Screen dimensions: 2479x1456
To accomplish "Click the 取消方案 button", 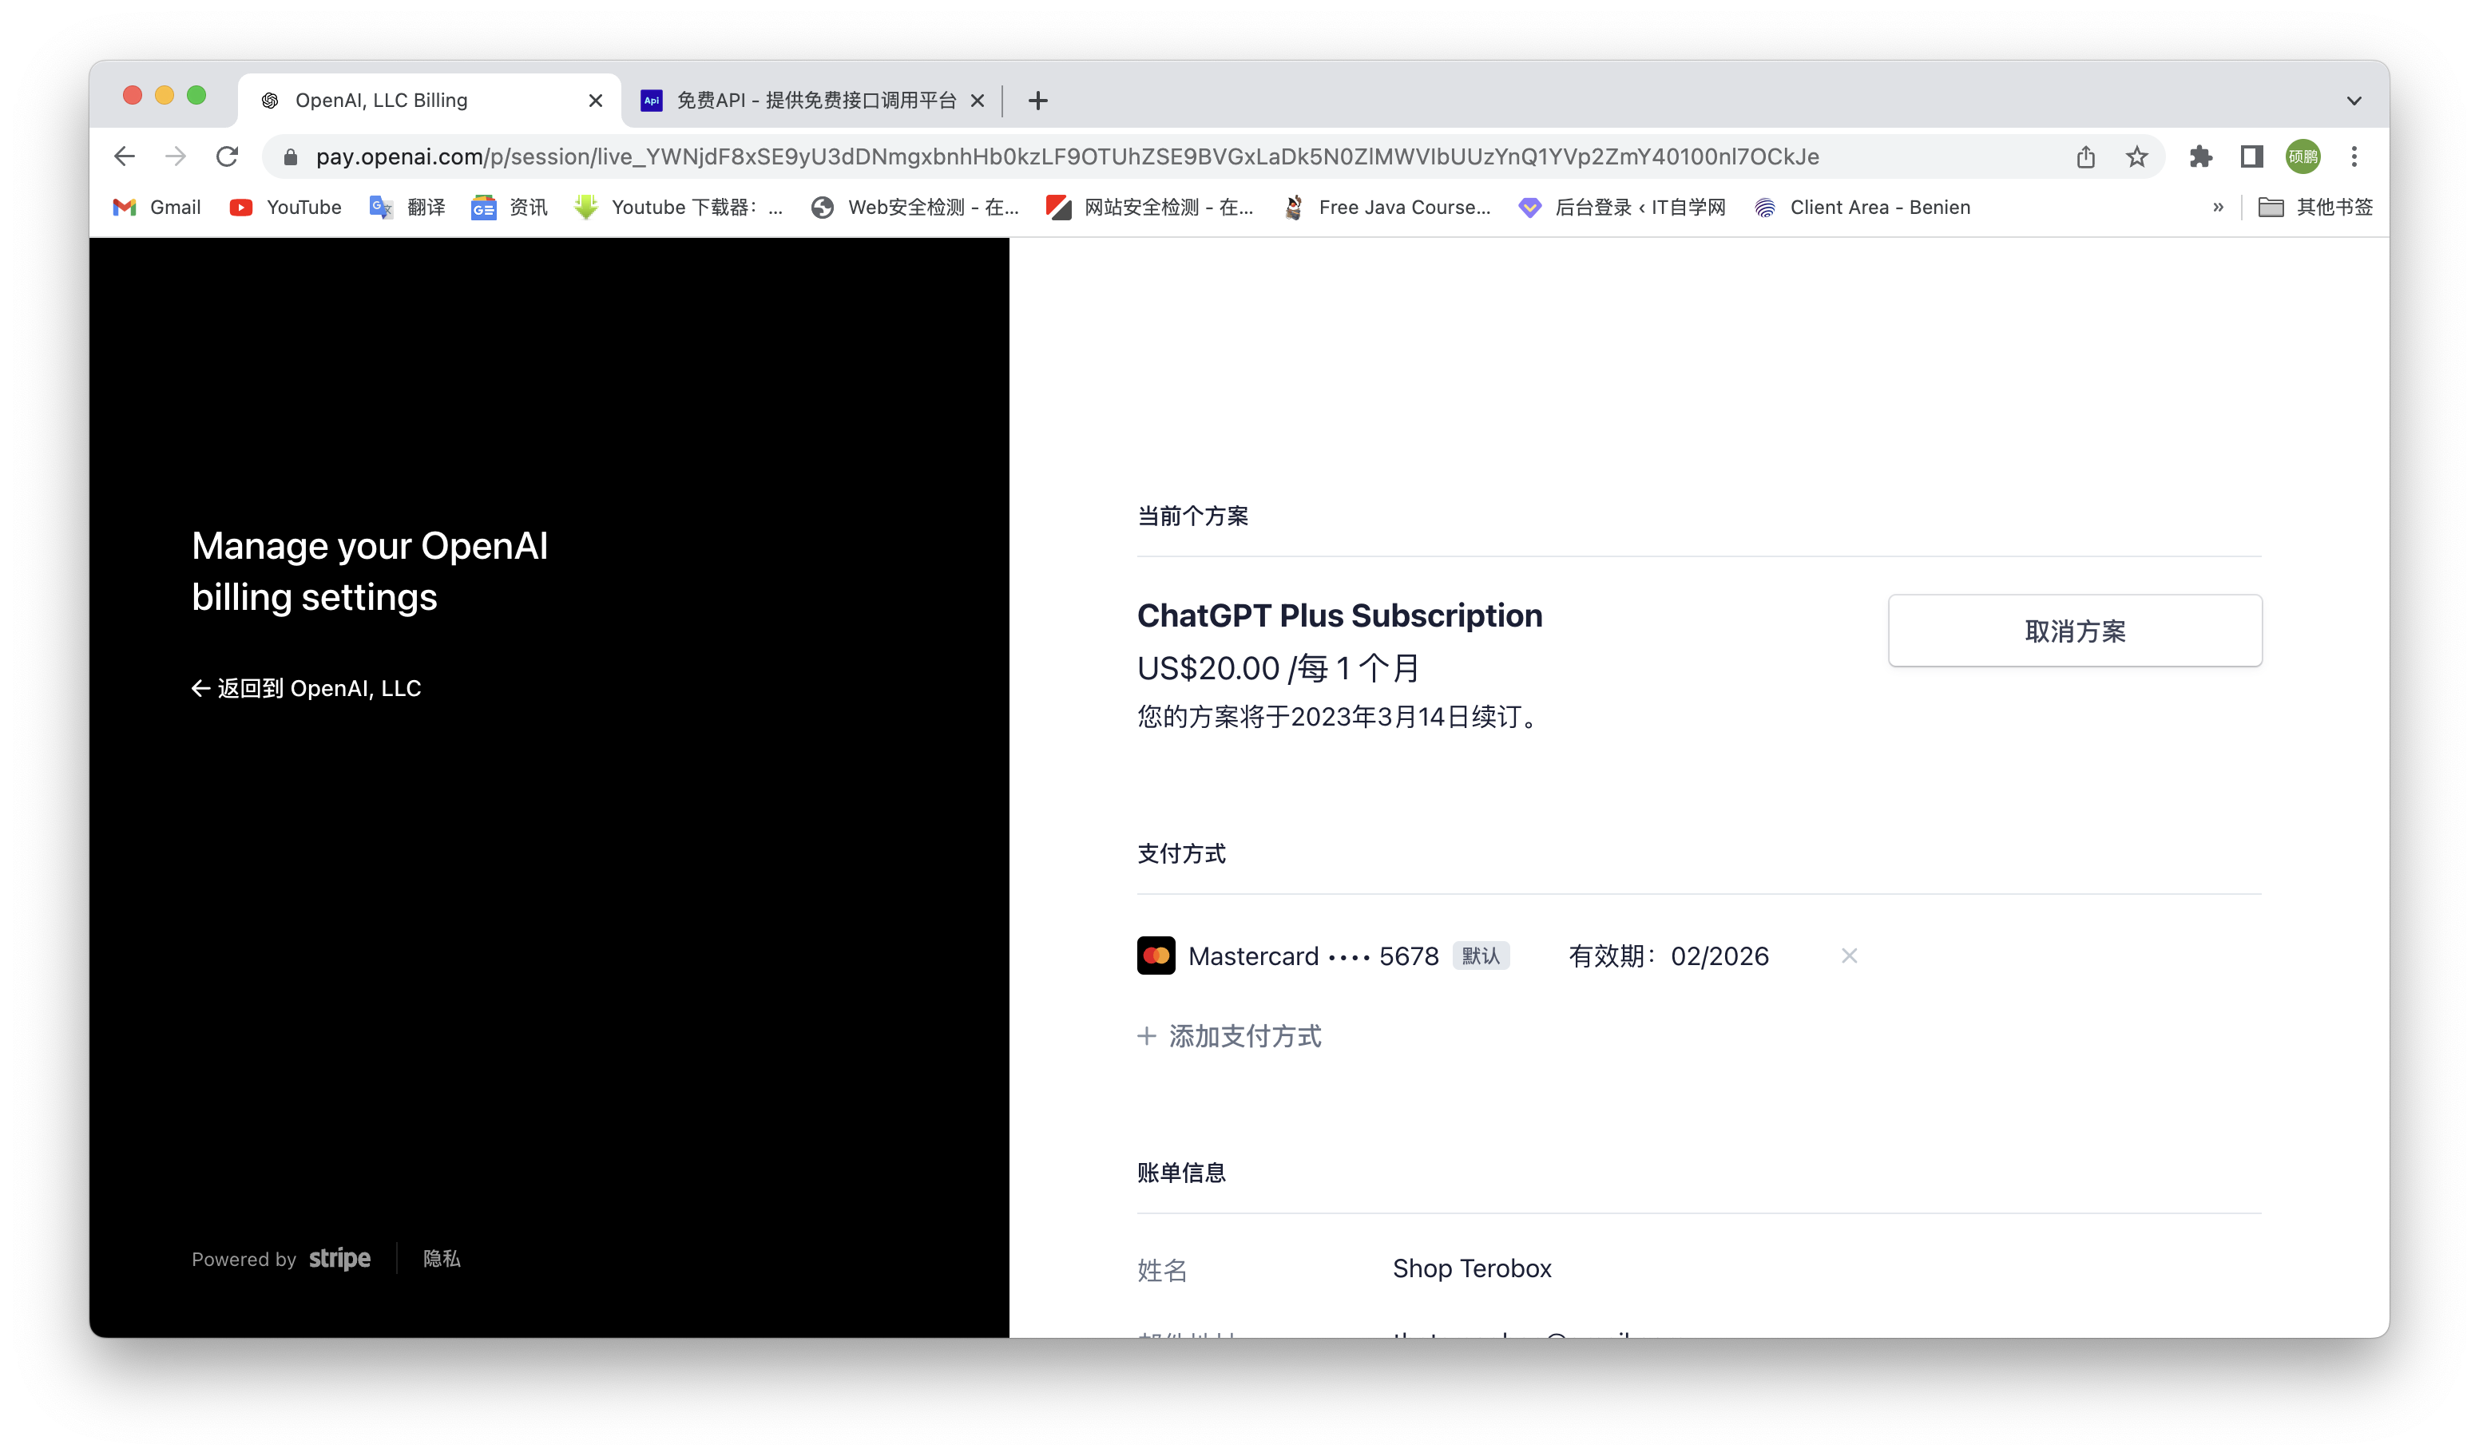I will coord(2074,631).
